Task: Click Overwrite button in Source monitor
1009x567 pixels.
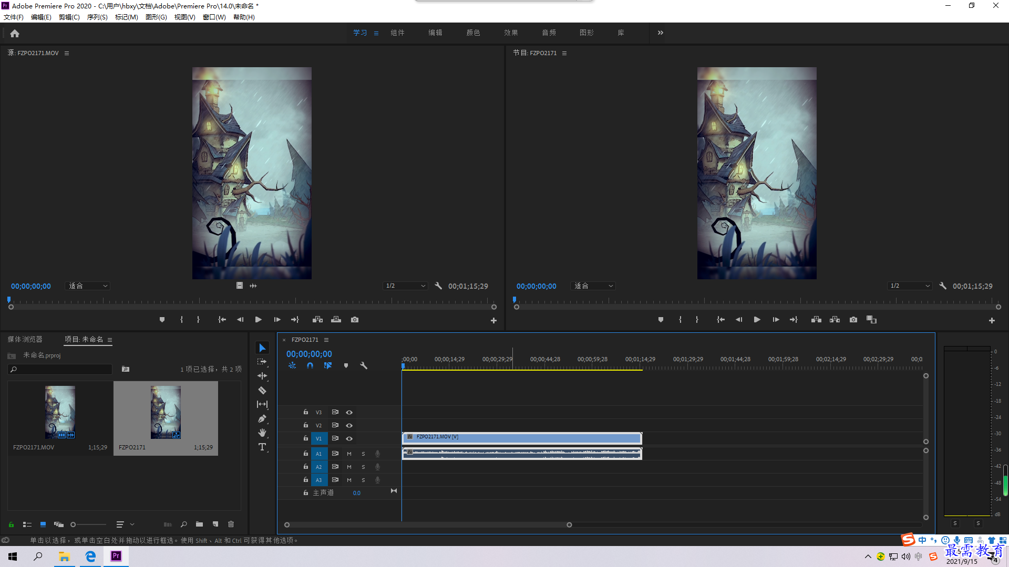Action: [x=336, y=320]
